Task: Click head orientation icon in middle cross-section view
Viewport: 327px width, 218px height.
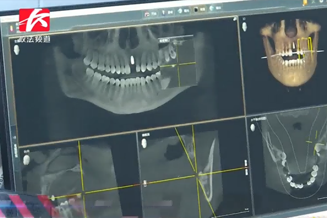Action: pos(144,143)
